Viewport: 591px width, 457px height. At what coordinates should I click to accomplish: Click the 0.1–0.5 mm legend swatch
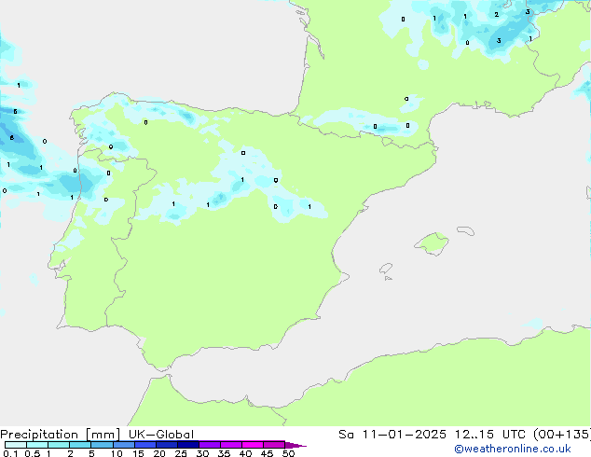point(16,445)
